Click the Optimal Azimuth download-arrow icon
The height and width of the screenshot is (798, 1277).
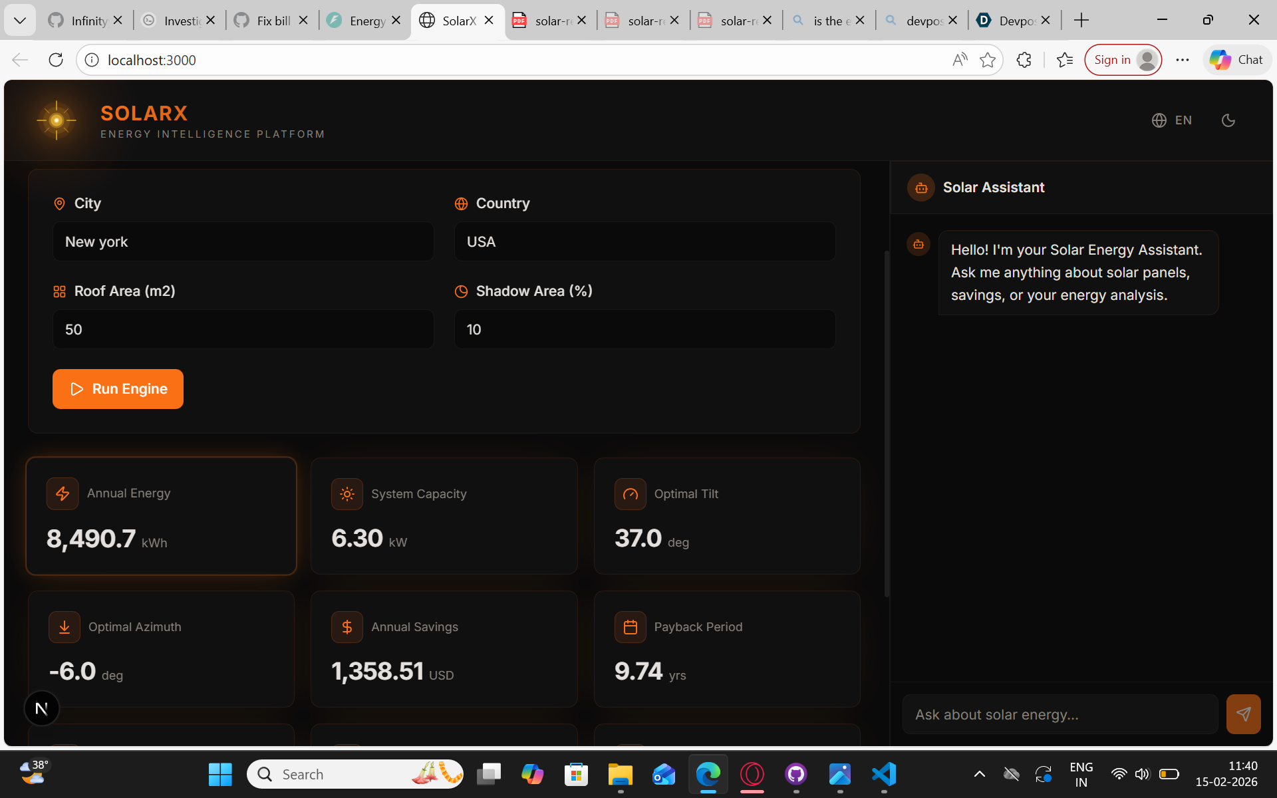click(65, 627)
